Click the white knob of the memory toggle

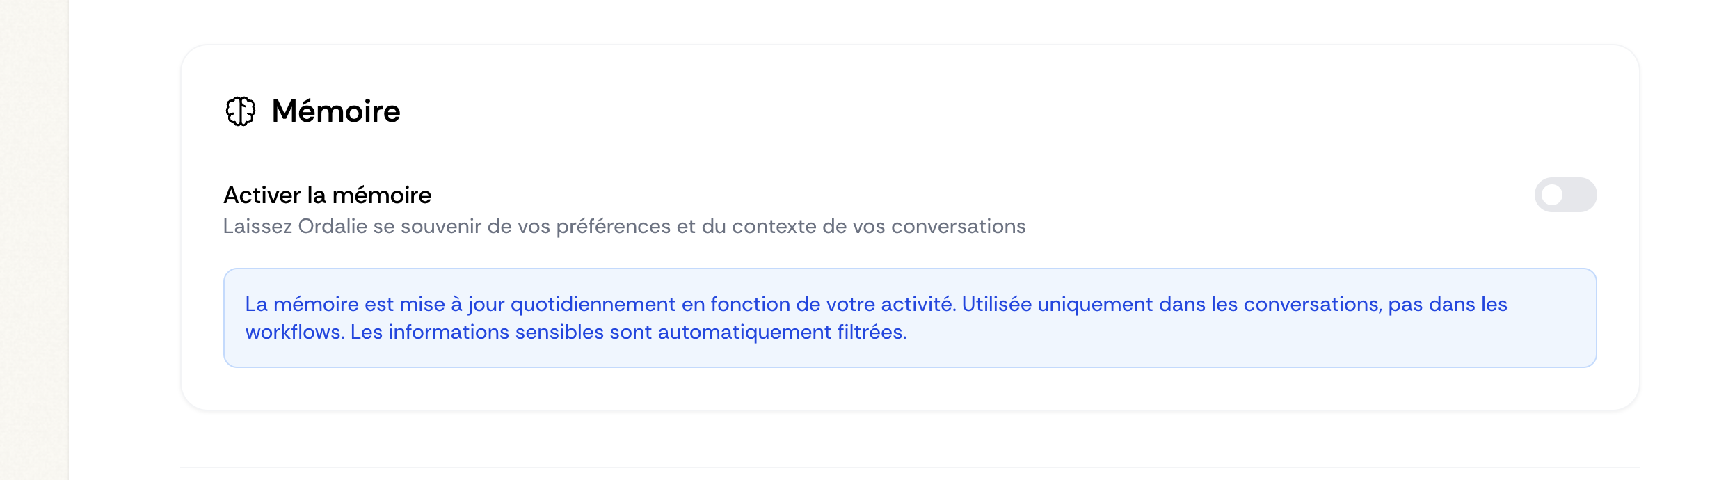pos(1553,195)
